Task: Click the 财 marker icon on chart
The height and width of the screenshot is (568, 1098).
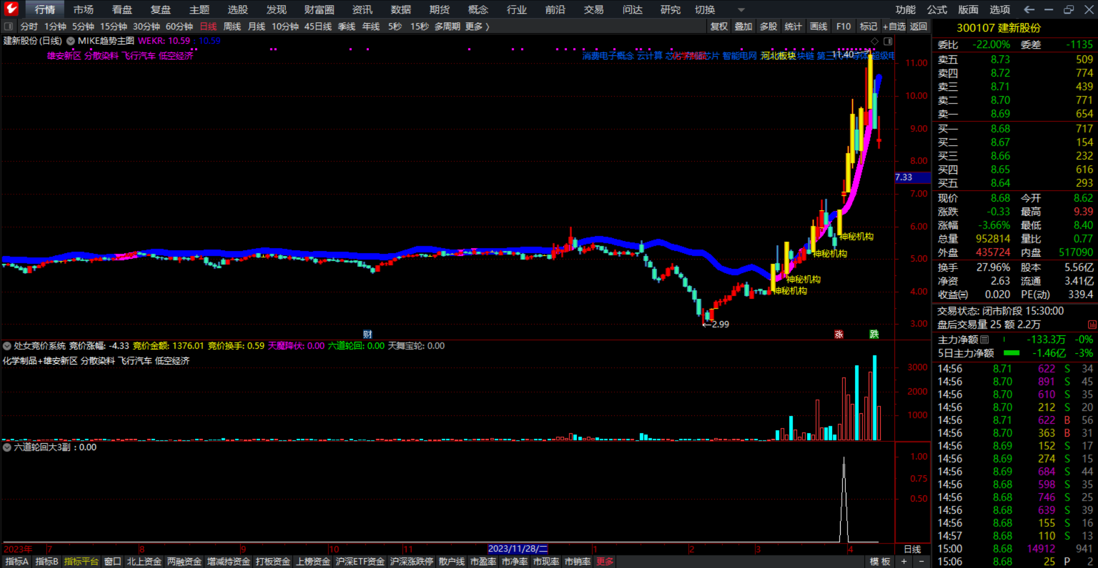Action: (368, 334)
